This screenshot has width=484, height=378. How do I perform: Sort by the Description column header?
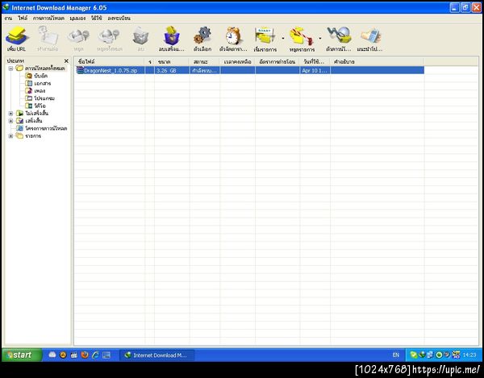(x=377, y=62)
